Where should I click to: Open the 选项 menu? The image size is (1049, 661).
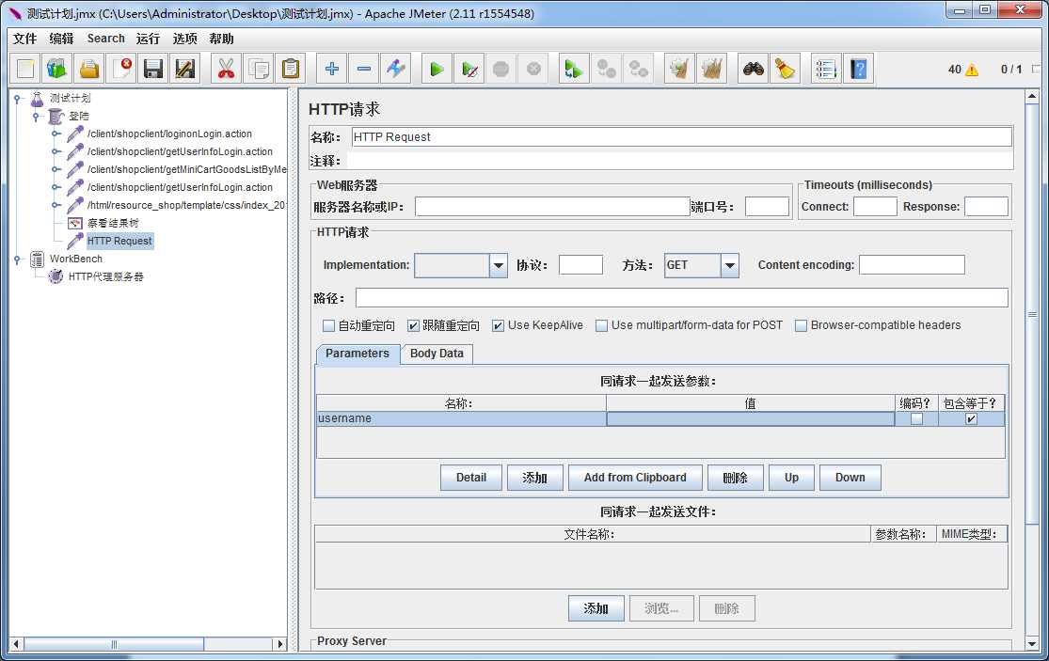pos(184,39)
